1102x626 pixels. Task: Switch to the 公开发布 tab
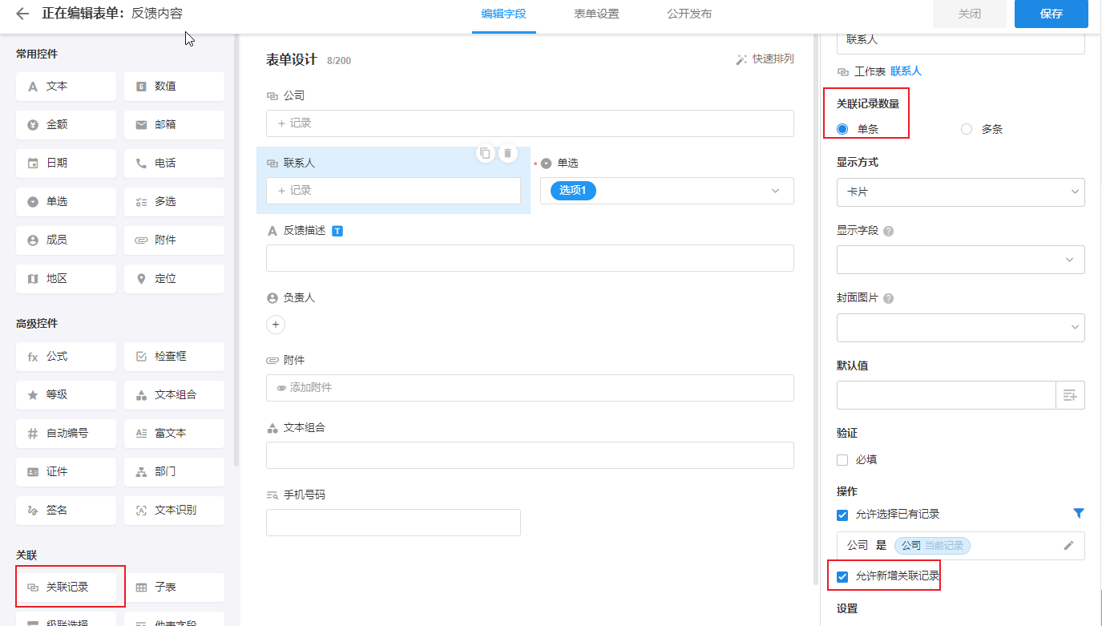pos(689,14)
